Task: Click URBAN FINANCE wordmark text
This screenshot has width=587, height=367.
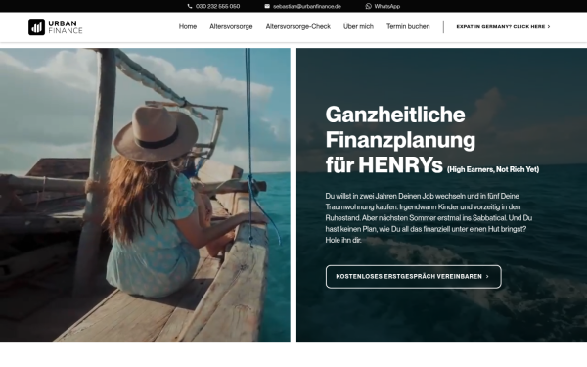Action: 66,27
